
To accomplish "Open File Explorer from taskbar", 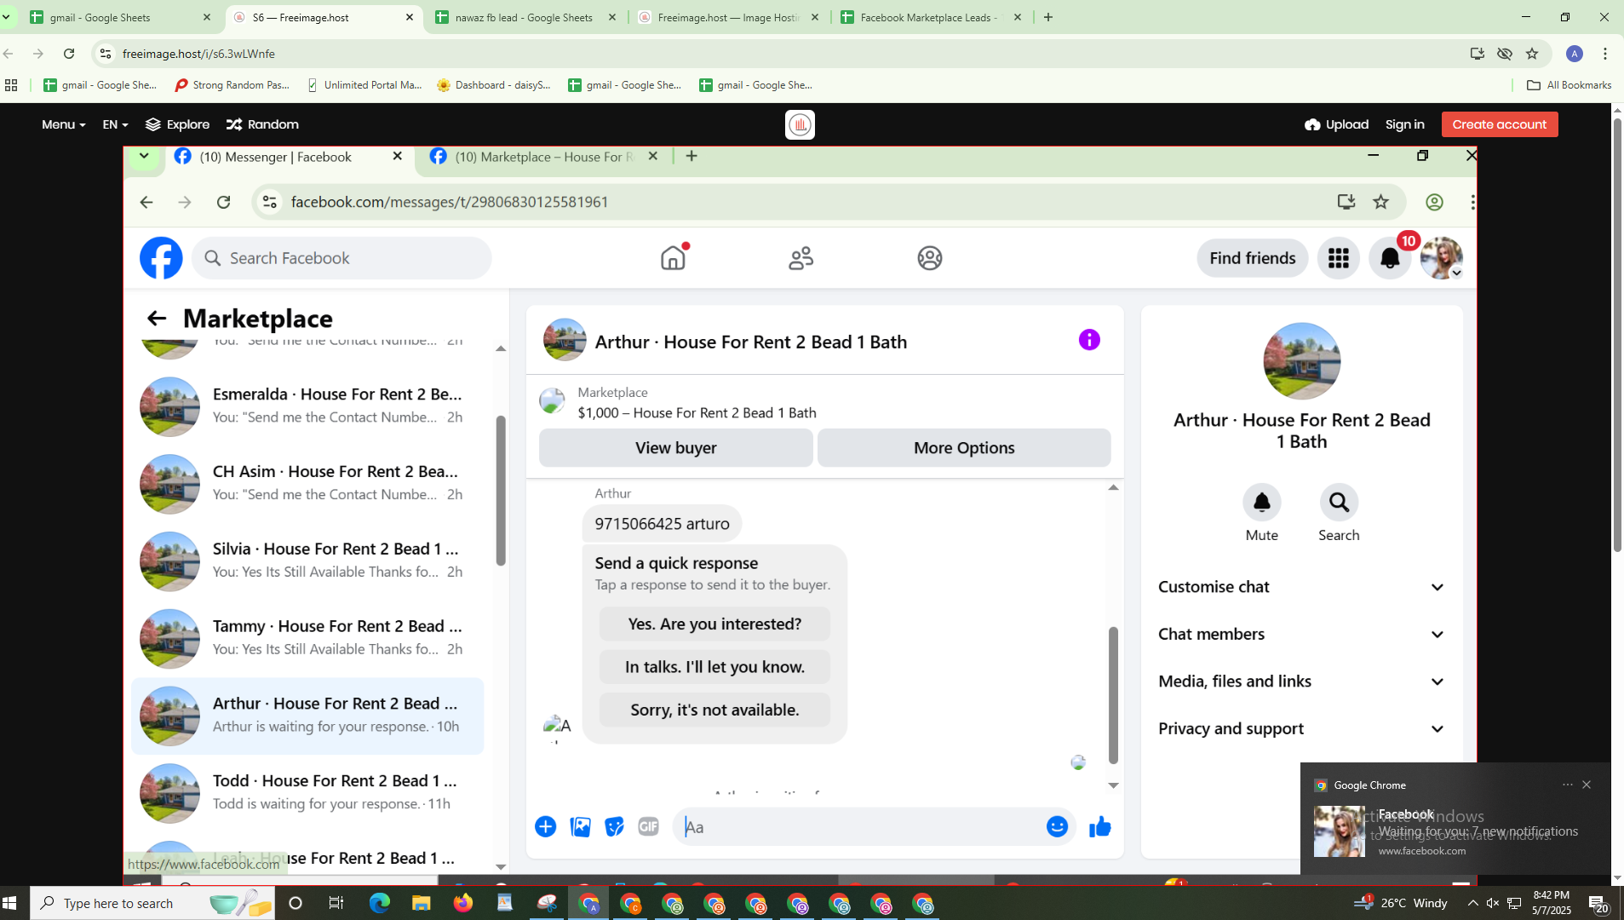I will pyautogui.click(x=421, y=903).
